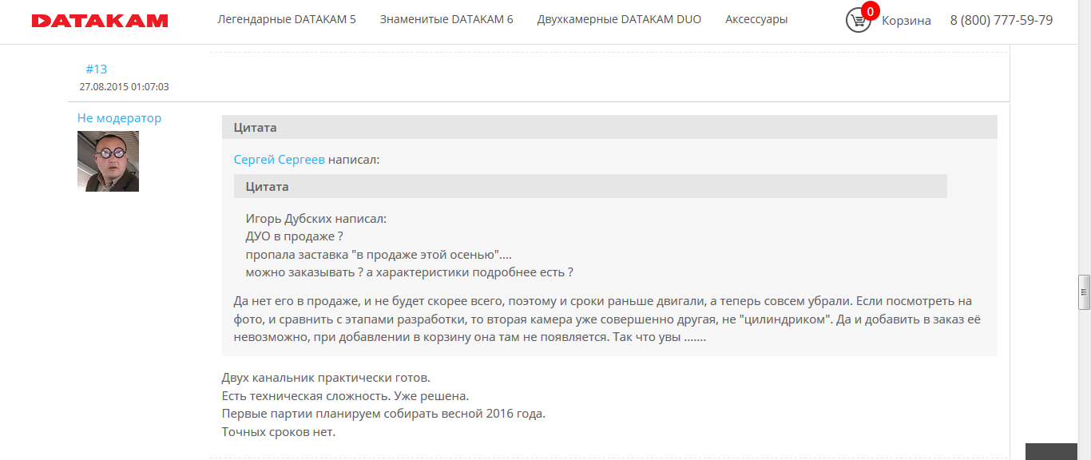1091x460 pixels.
Task: Click the page's vertical scrollbar handle
Action: pos(1084,292)
